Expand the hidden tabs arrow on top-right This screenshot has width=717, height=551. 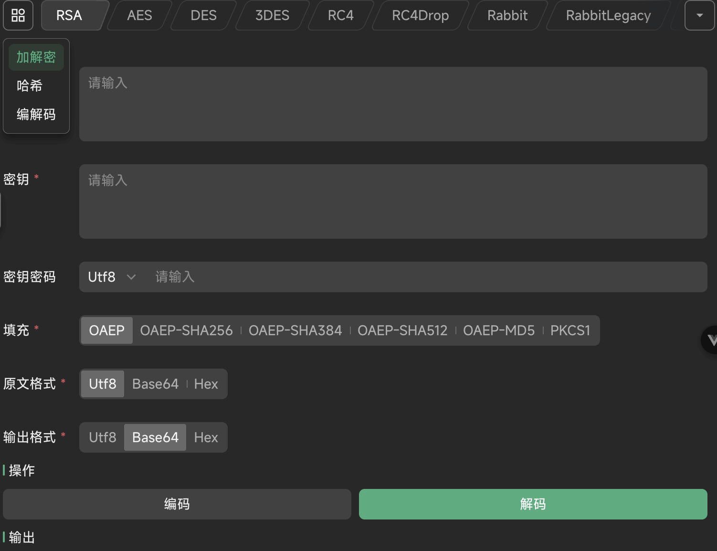pyautogui.click(x=699, y=15)
